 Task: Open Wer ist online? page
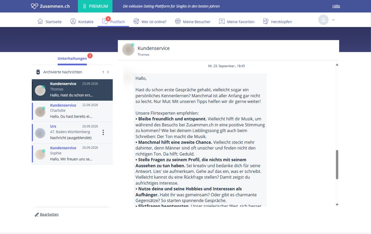(150, 22)
